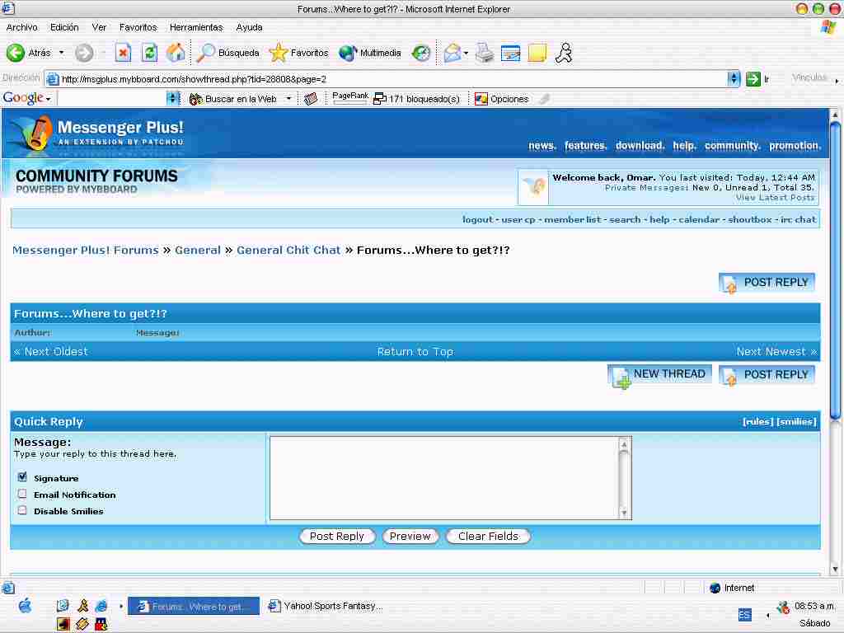Click the download navigation link

click(x=640, y=145)
